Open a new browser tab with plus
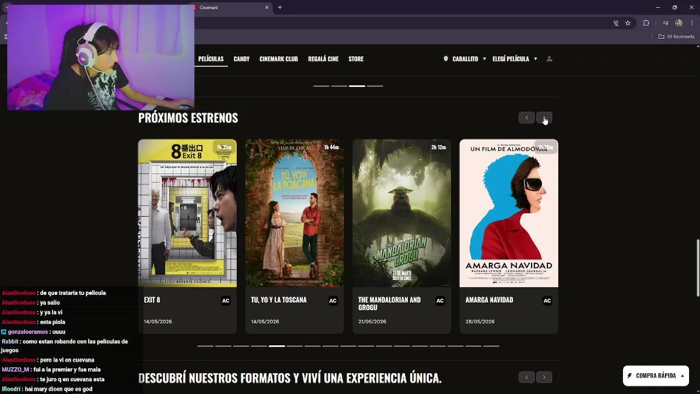Image resolution: width=700 pixels, height=394 pixels. [280, 8]
